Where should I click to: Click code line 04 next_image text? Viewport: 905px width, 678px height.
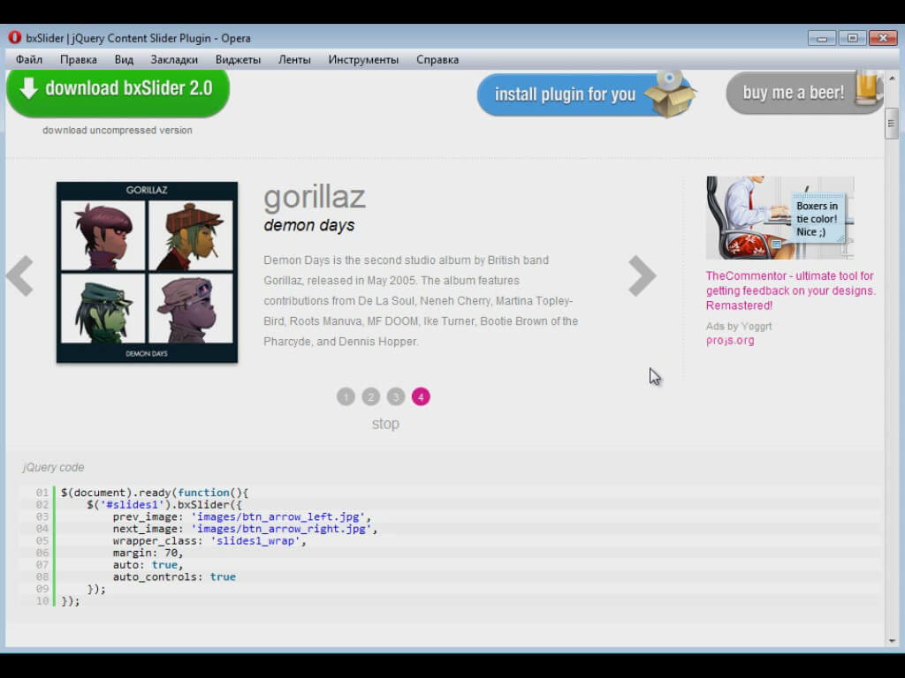(246, 529)
